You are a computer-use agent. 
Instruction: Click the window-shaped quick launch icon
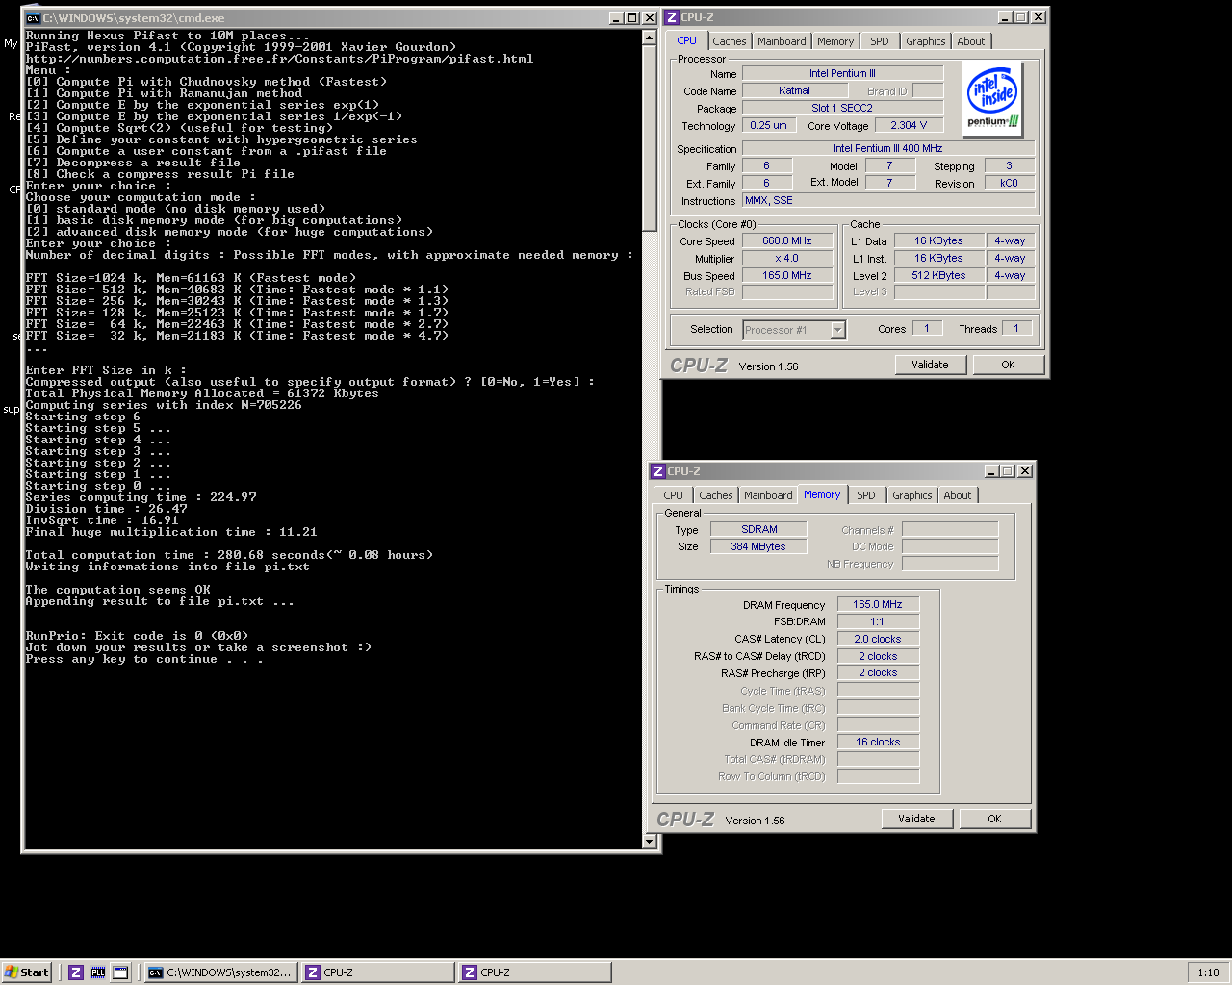(120, 972)
